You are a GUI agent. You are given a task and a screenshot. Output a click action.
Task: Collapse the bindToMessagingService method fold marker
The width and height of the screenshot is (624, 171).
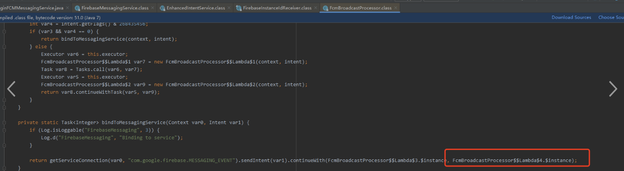coord(4,122)
